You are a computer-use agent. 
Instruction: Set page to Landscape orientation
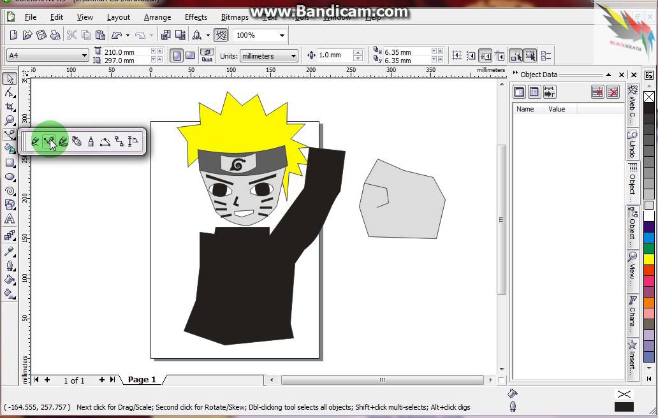tap(190, 55)
